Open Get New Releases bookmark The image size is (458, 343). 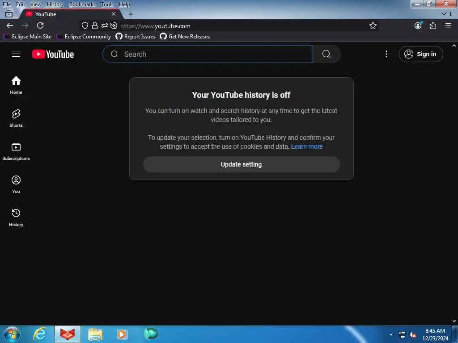click(185, 37)
